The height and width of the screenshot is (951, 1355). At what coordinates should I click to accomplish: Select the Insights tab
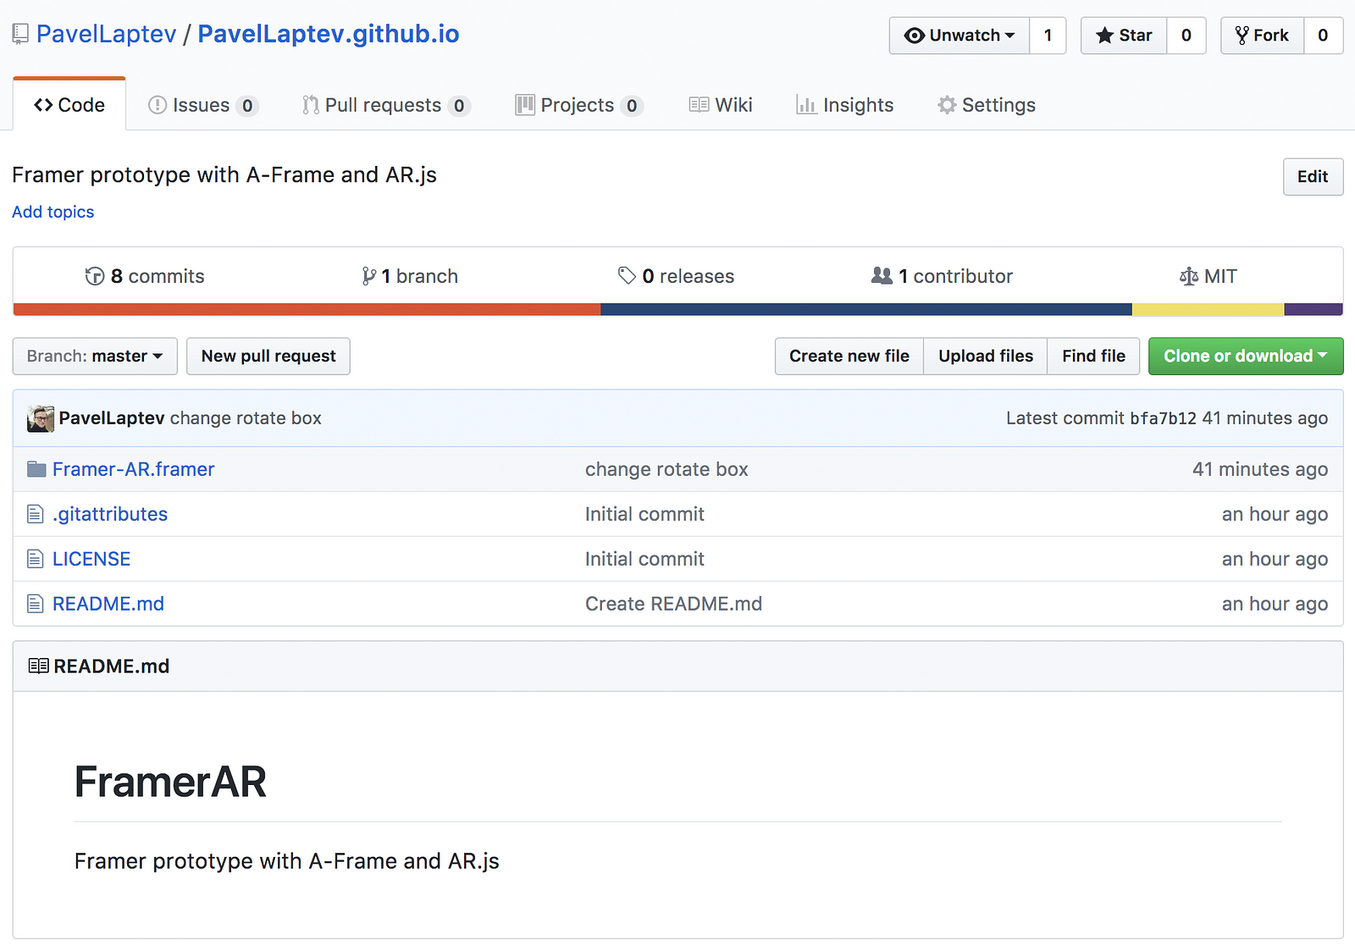click(x=845, y=105)
